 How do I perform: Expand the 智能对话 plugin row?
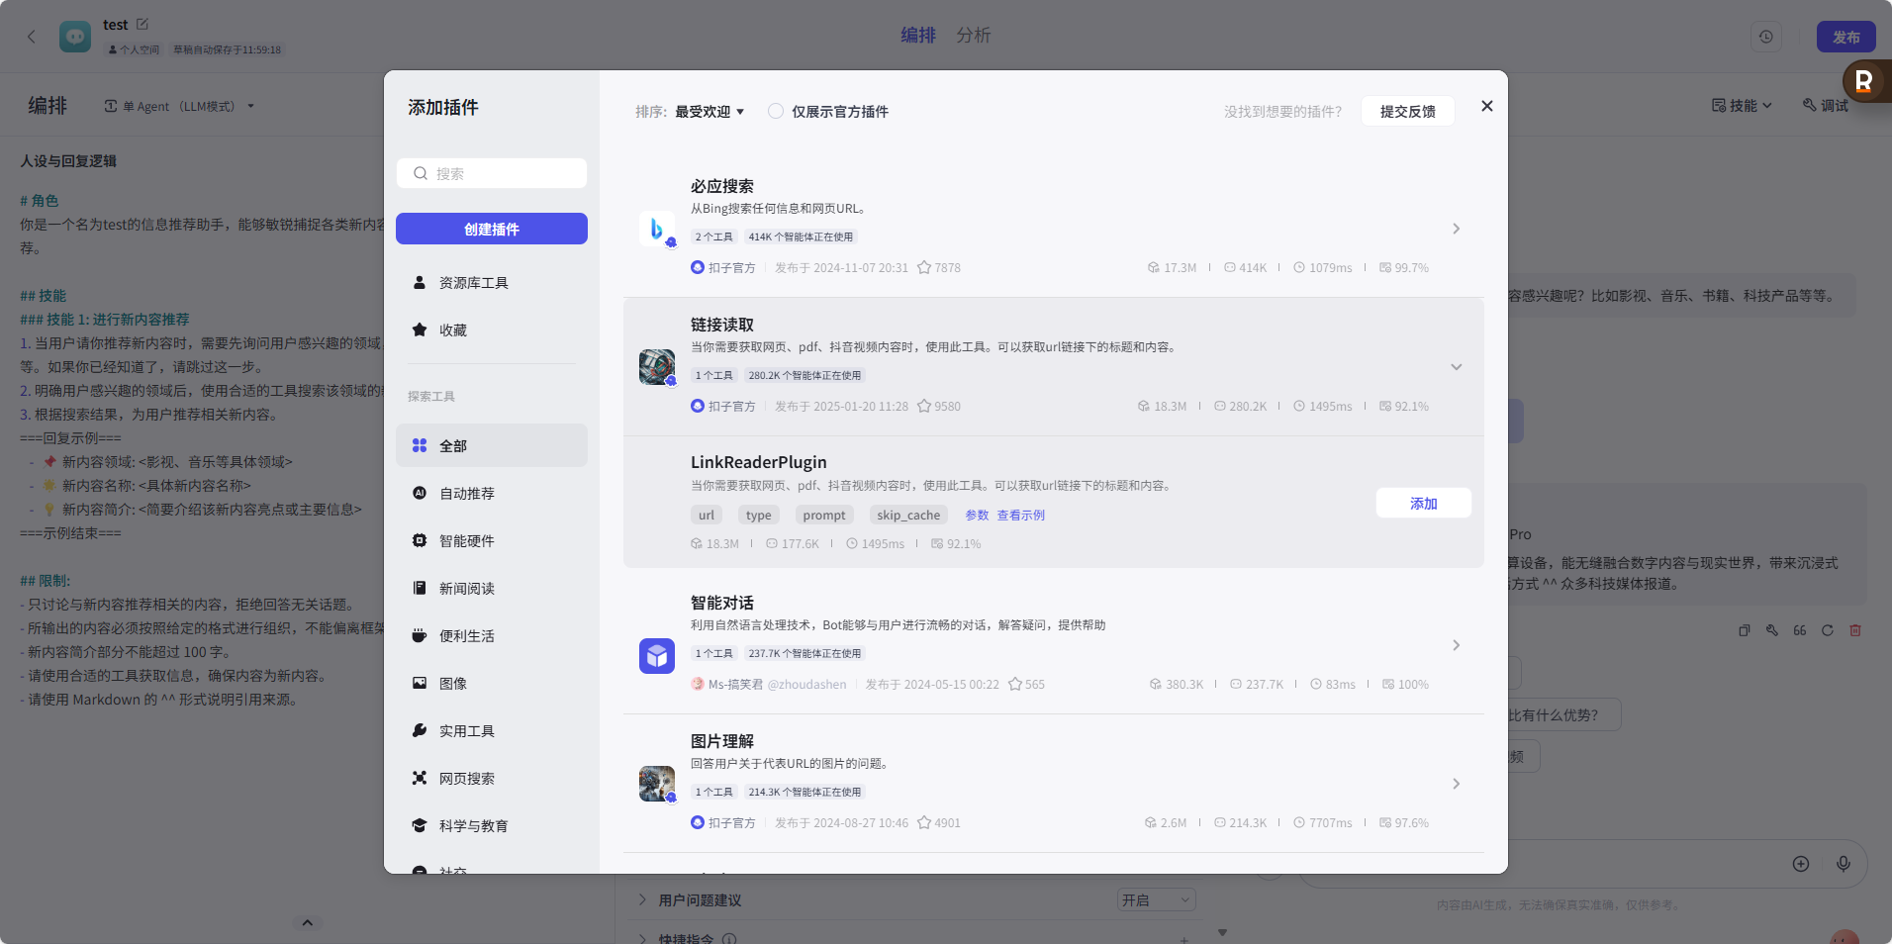1456,645
